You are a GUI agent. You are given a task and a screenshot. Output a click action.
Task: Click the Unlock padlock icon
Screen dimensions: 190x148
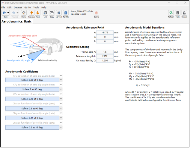[184, 13]
